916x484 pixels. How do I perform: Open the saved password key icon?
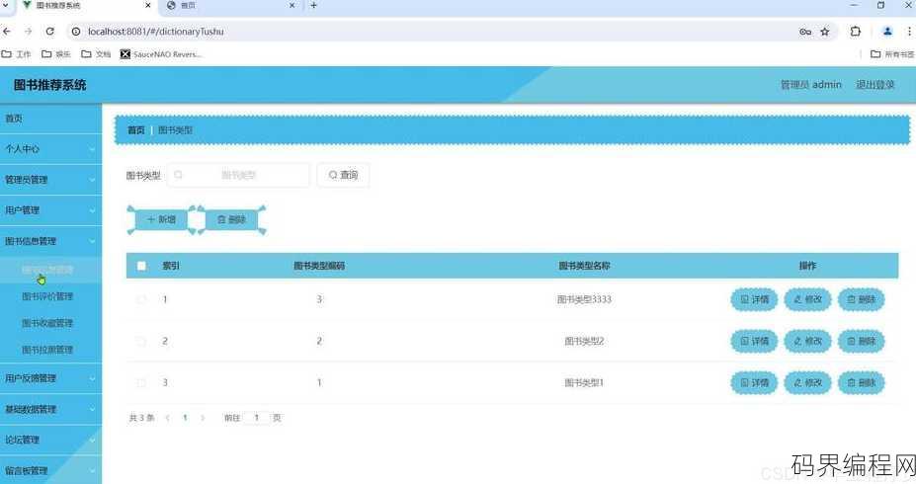click(x=805, y=32)
